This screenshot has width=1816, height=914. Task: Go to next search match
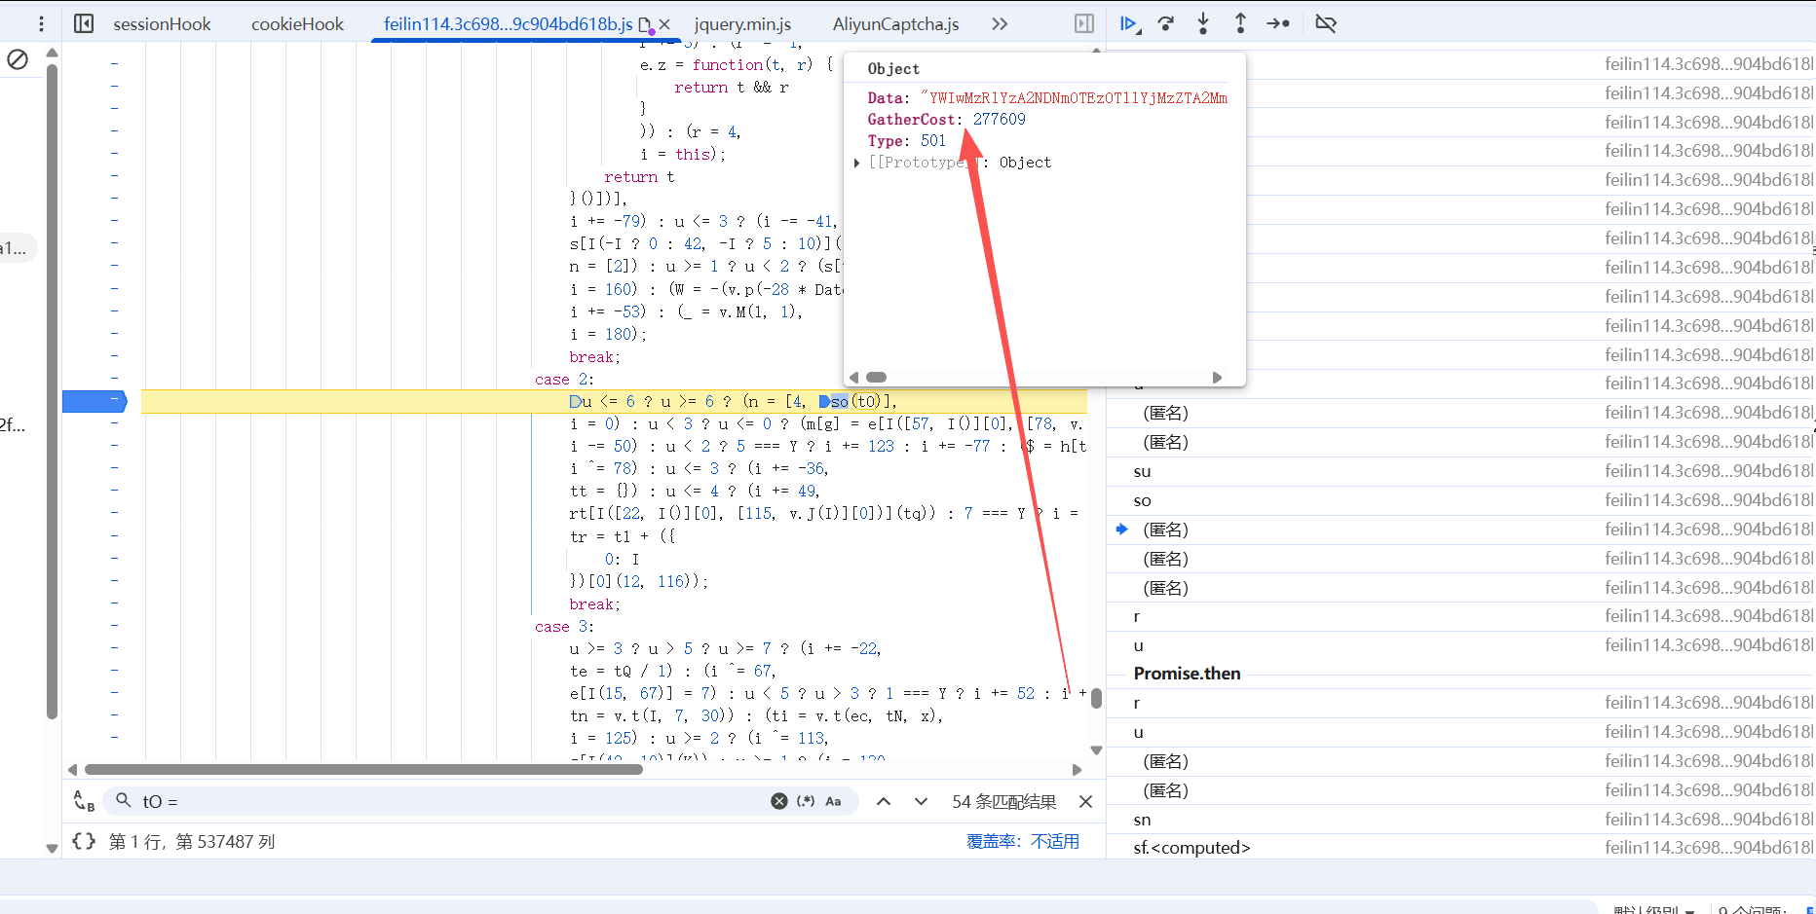pos(921,801)
